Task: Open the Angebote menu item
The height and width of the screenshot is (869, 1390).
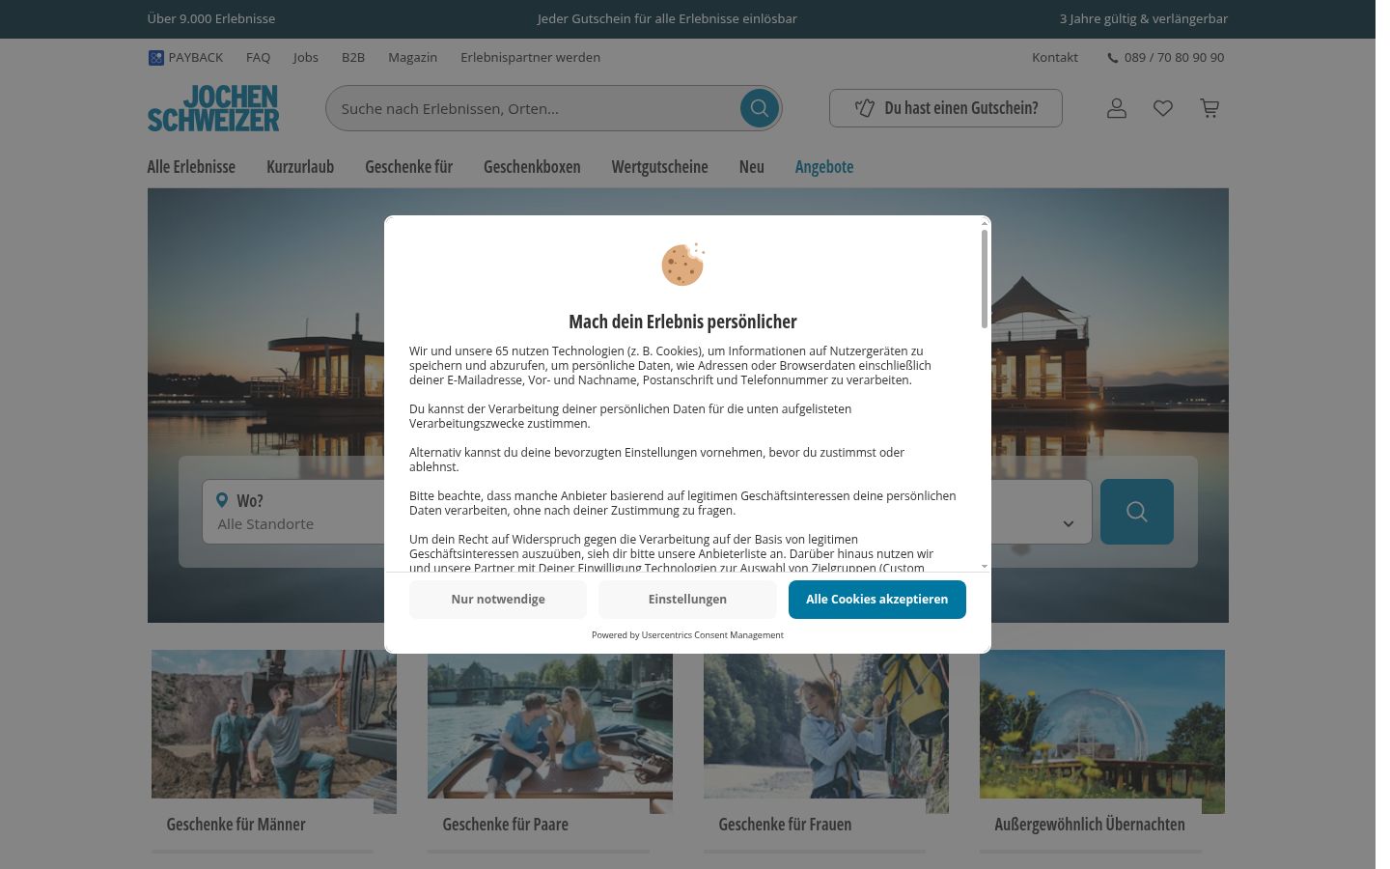Action: (x=824, y=167)
